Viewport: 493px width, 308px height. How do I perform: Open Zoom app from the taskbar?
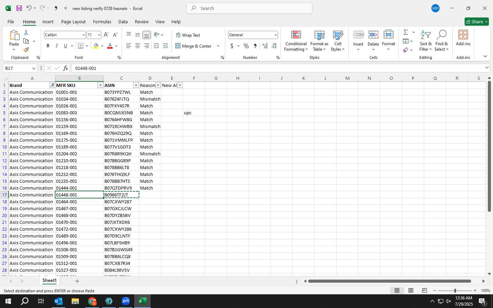coord(126,301)
